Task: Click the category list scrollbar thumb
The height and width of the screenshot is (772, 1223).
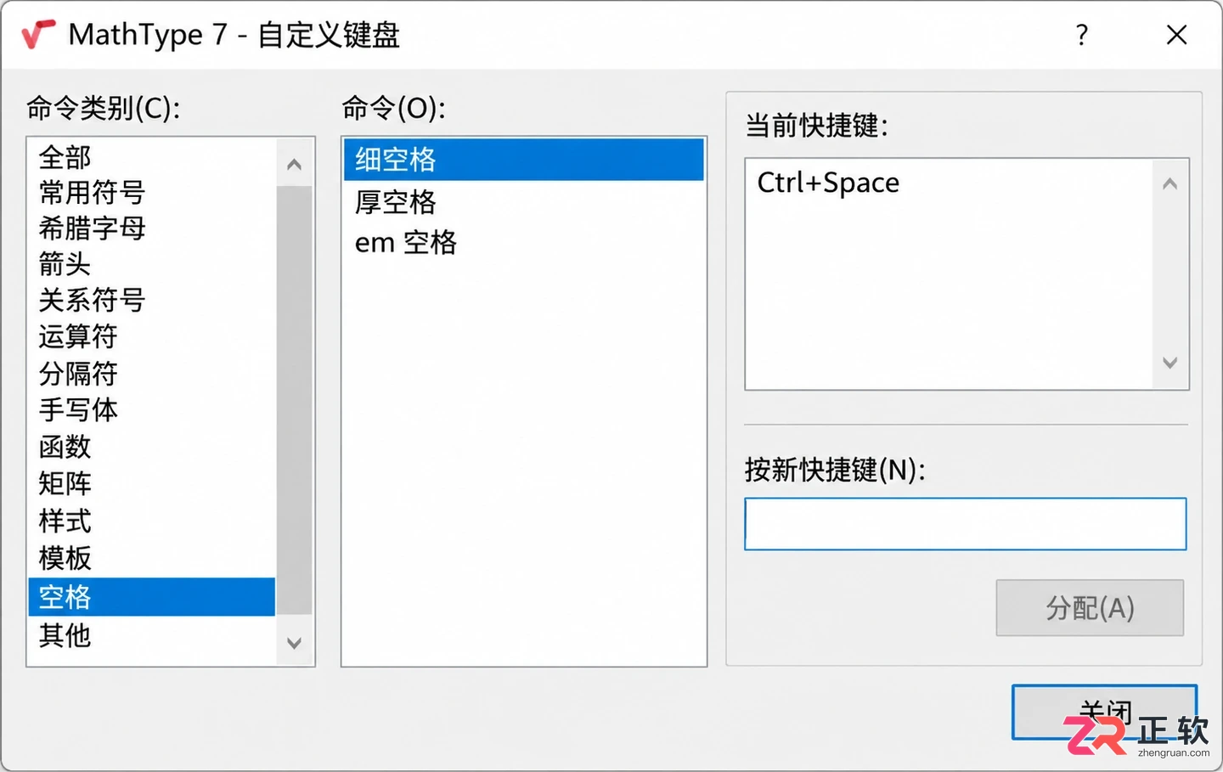Action: [295, 399]
